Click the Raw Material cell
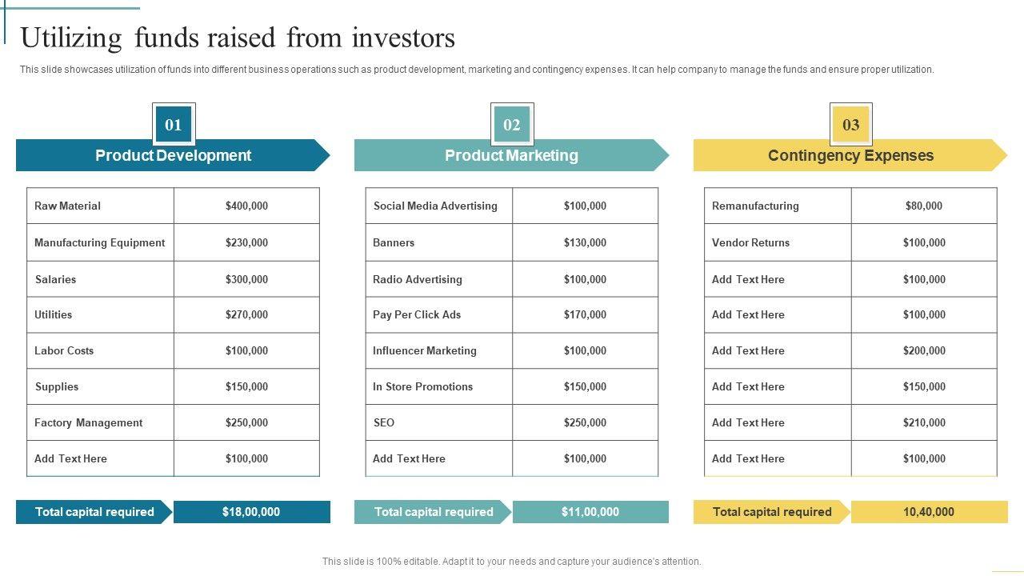This screenshot has width=1024, height=576. tap(100, 206)
